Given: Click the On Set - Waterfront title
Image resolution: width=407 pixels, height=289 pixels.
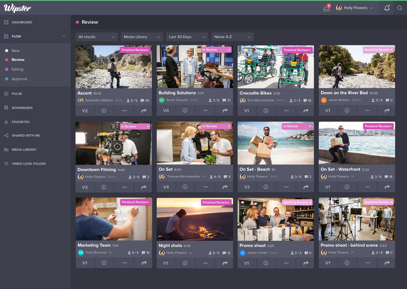Looking at the screenshot, I should point(340,169).
